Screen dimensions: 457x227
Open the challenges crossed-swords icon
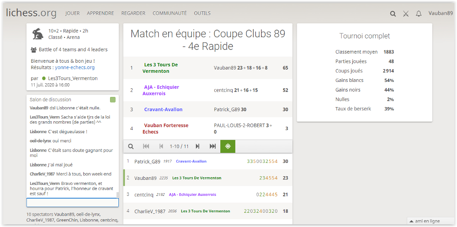(406, 13)
